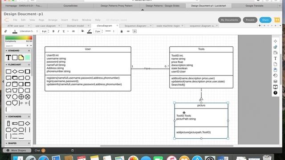Click the fill color paint bucket icon
This screenshot has height=160, width=285.
click(82, 31)
